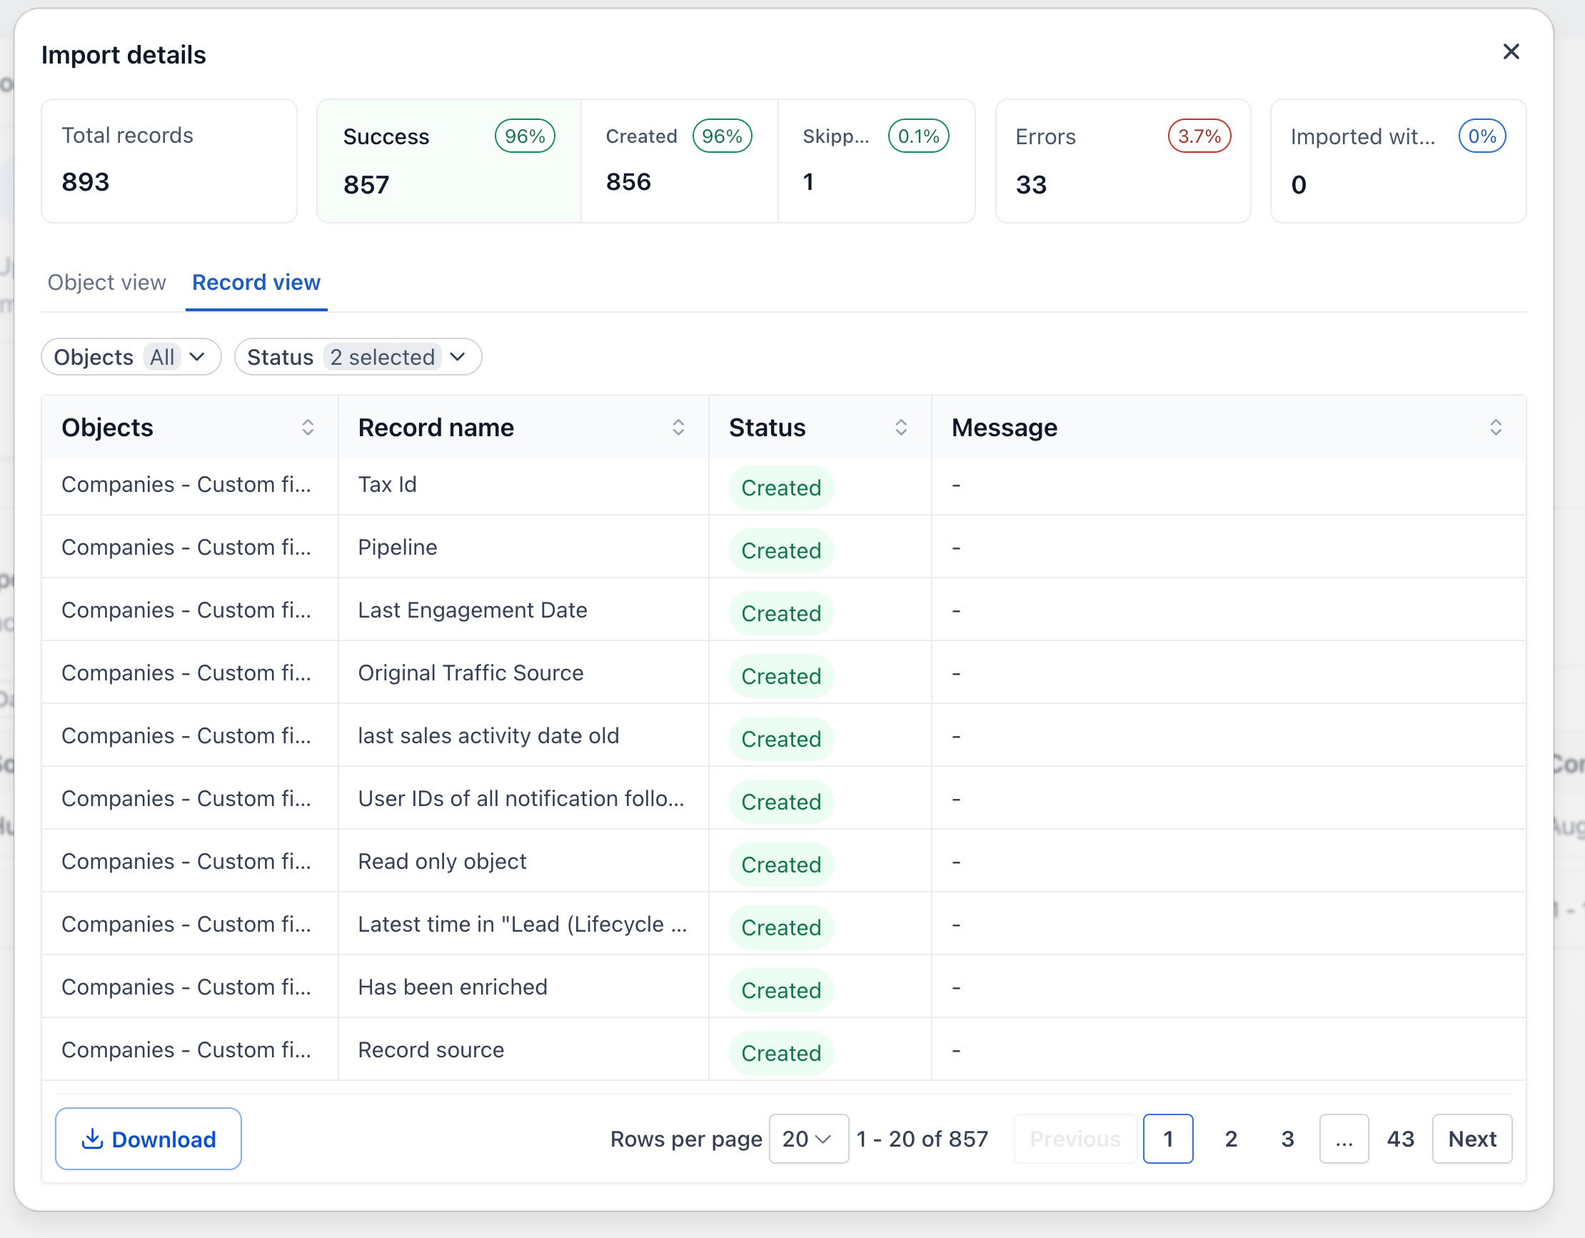Image resolution: width=1585 pixels, height=1238 pixels.
Task: Click the last sales activity date old record
Action: (x=488, y=736)
